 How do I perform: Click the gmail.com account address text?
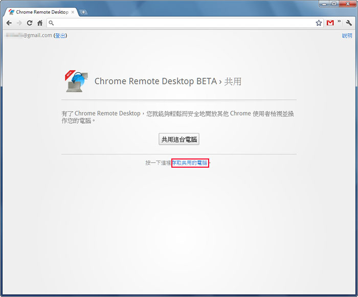29,35
